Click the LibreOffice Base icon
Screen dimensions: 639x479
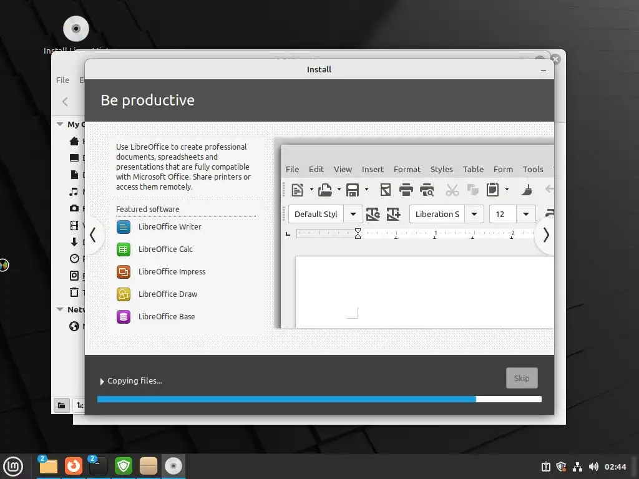tap(124, 316)
